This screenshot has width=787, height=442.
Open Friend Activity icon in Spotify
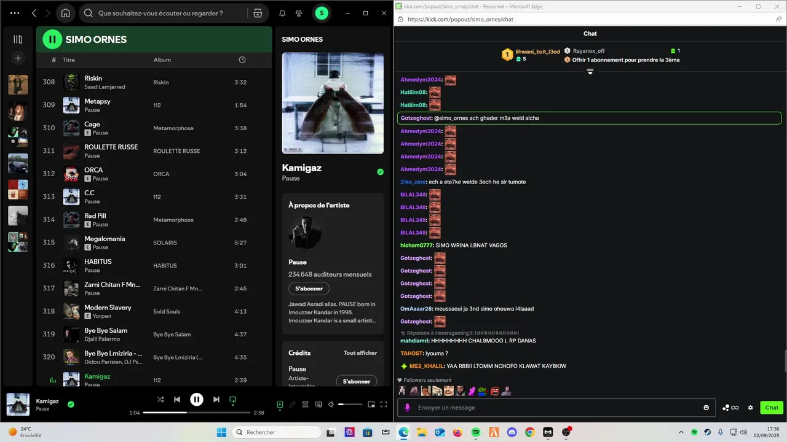pos(299,13)
